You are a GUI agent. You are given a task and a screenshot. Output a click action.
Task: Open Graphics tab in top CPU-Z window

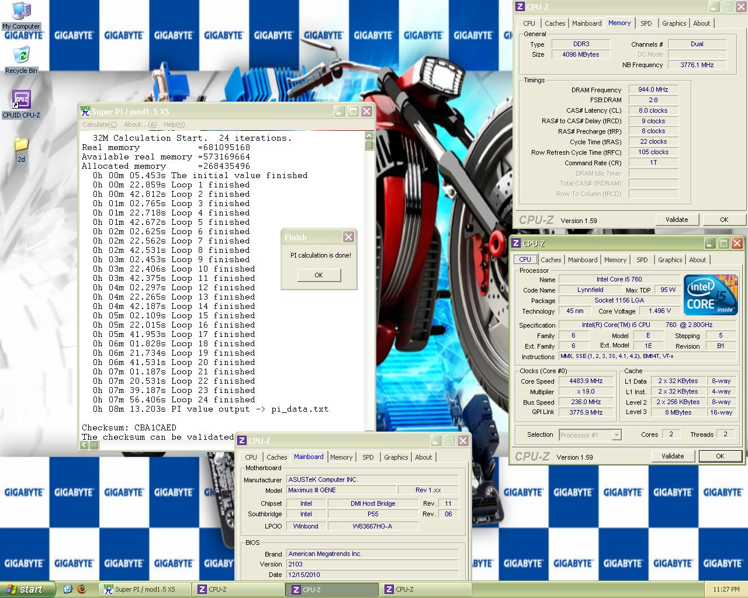674,23
